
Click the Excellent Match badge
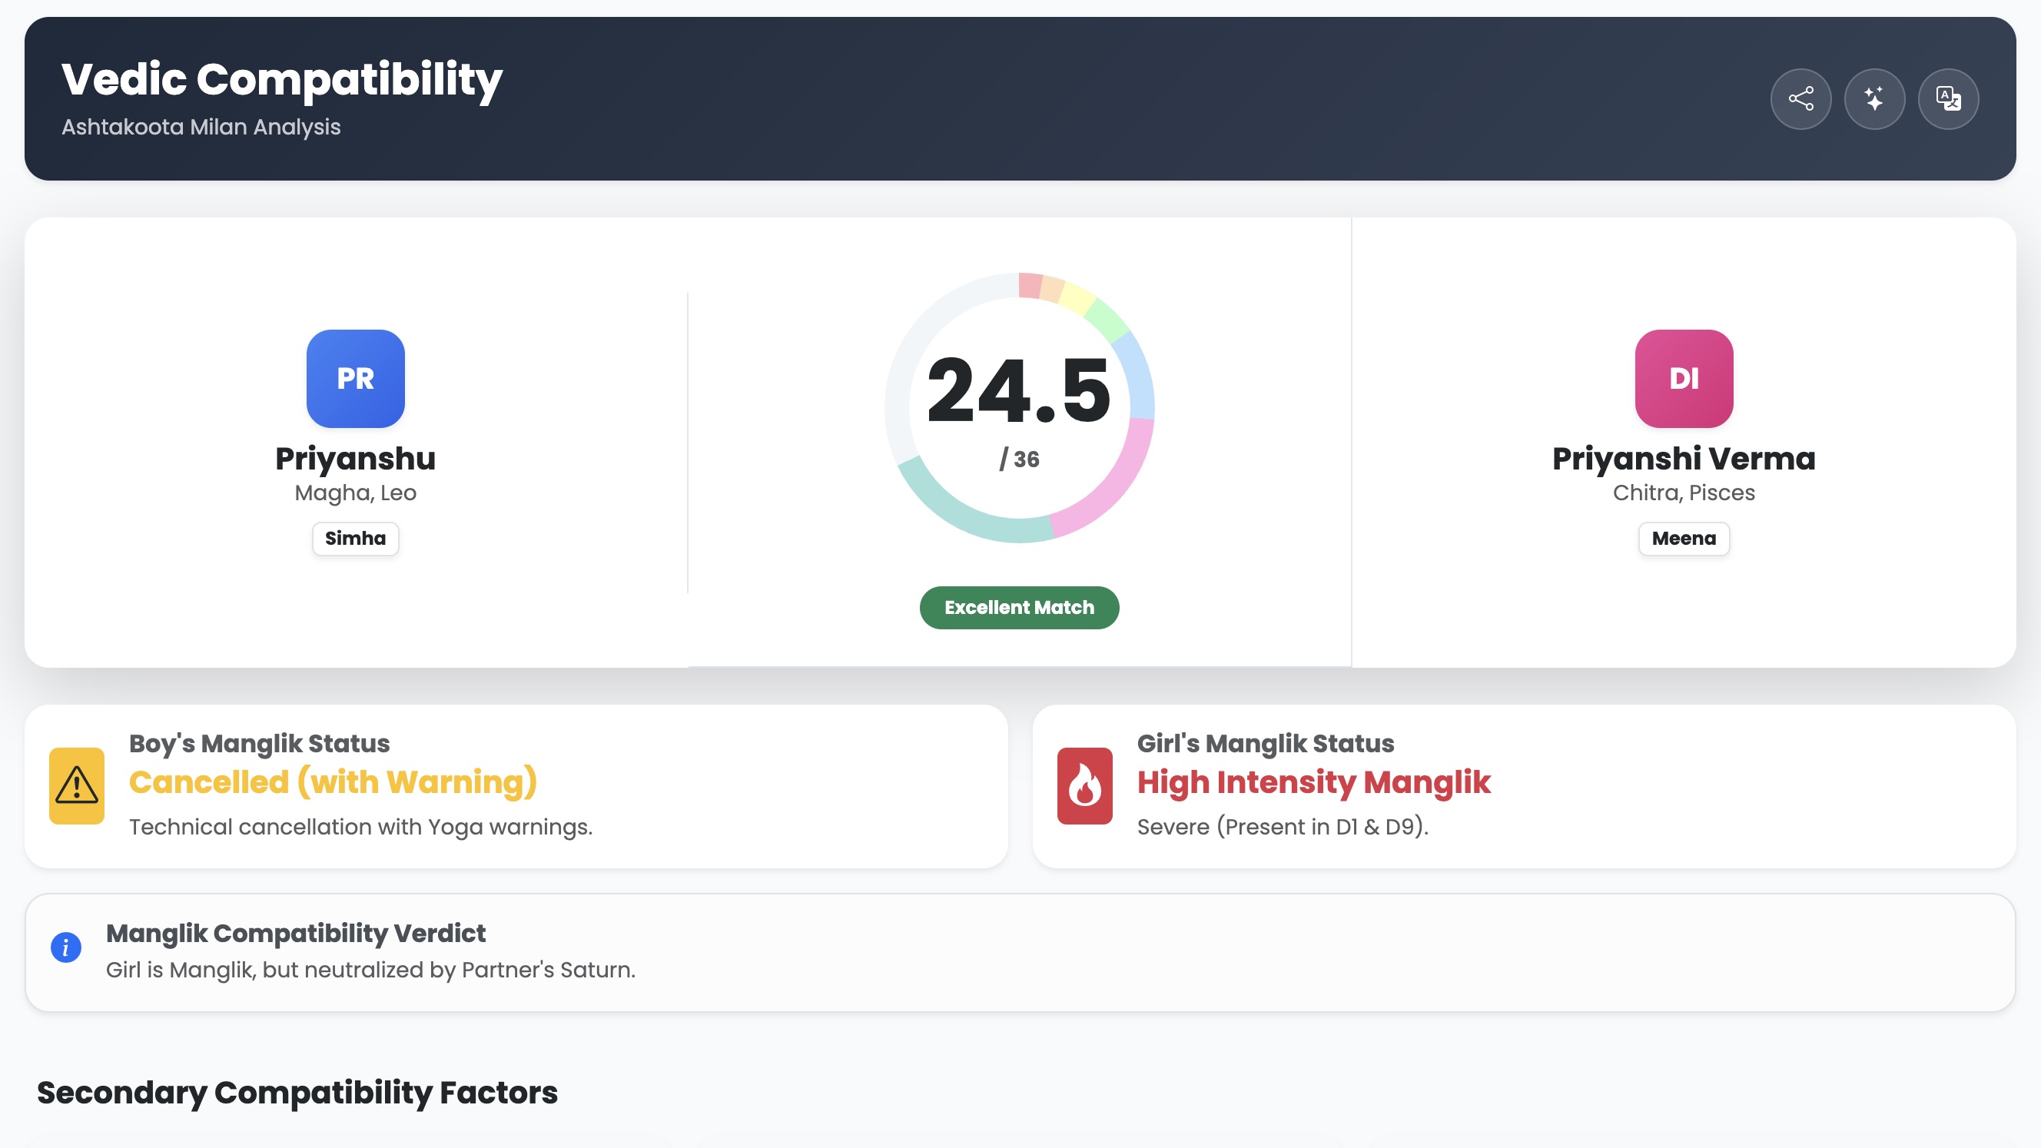click(1019, 608)
